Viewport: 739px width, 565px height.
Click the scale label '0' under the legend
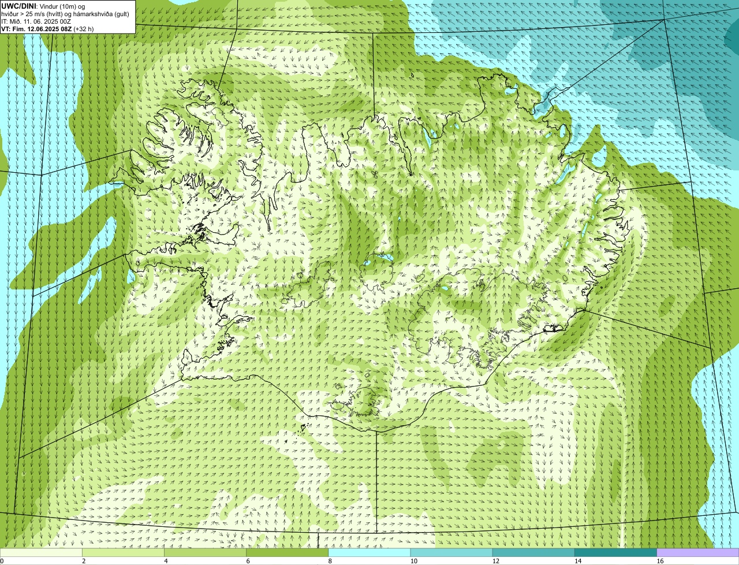pos(2,561)
